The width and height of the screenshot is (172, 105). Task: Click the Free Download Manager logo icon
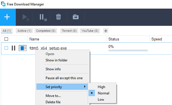pyautogui.click(x=3, y=4)
